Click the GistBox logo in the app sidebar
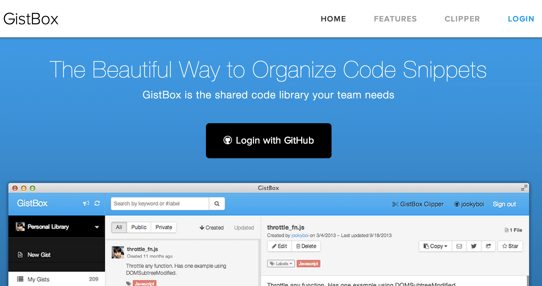The width and height of the screenshot is (542, 286). (x=32, y=203)
